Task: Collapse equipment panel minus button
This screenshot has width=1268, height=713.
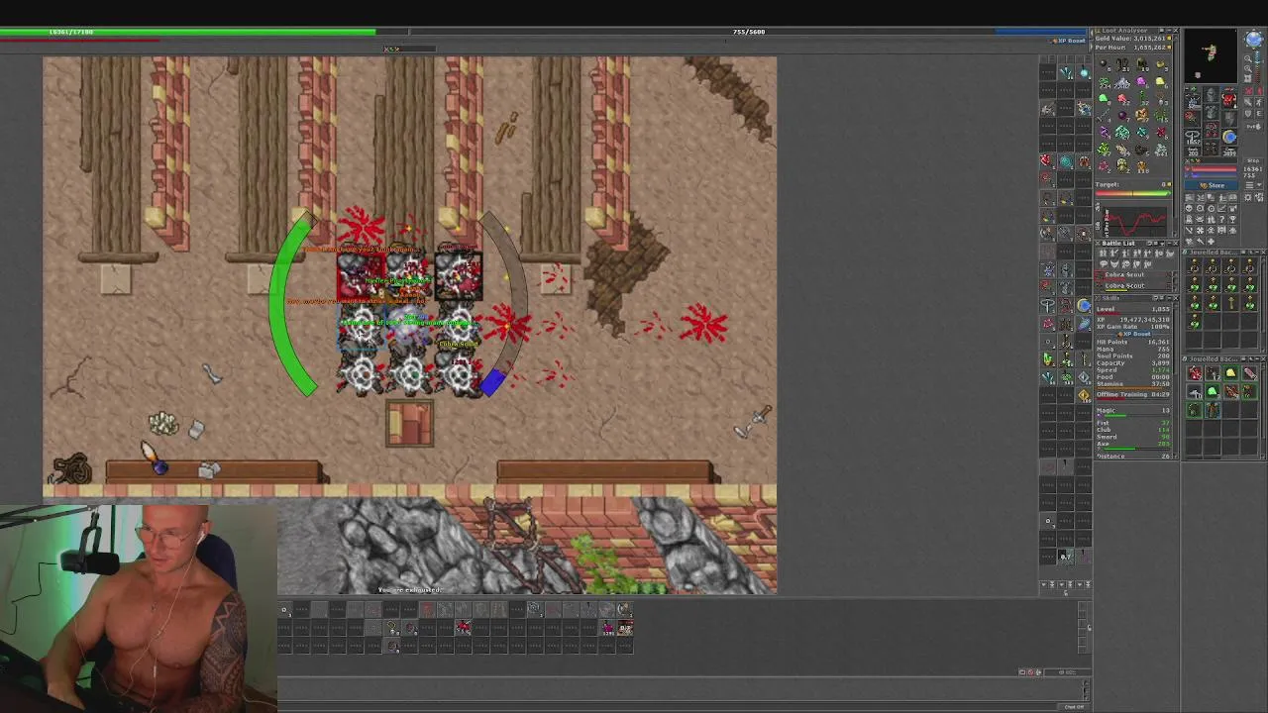Action: point(1187,89)
